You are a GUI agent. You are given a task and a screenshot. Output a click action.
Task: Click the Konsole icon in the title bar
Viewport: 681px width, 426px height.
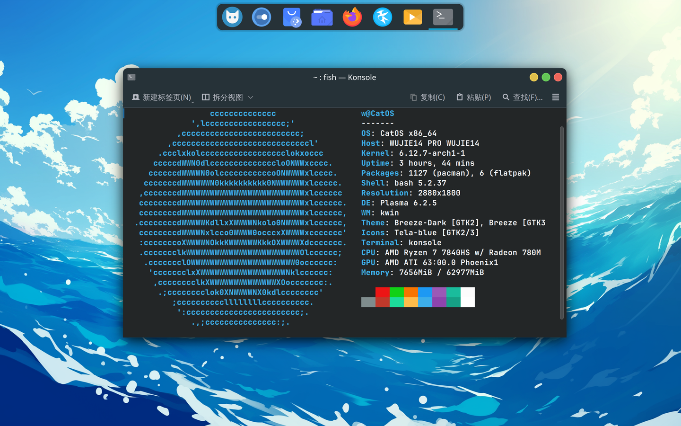point(131,77)
